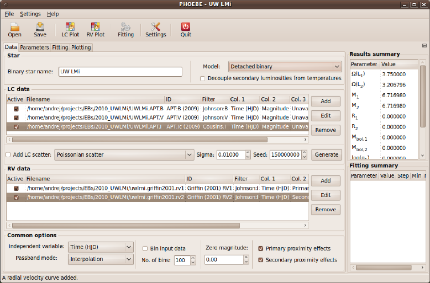430x283 pixels.
Task: Click down arrow of Results summary scrollbar
Action: coord(423,156)
